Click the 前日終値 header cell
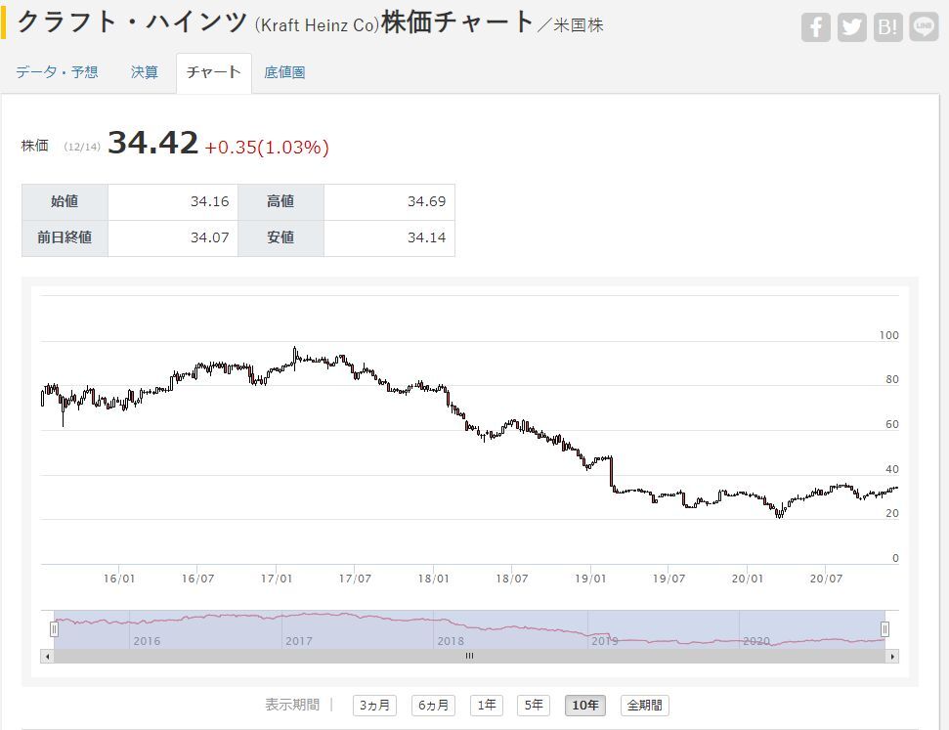The width and height of the screenshot is (949, 730). (x=65, y=237)
